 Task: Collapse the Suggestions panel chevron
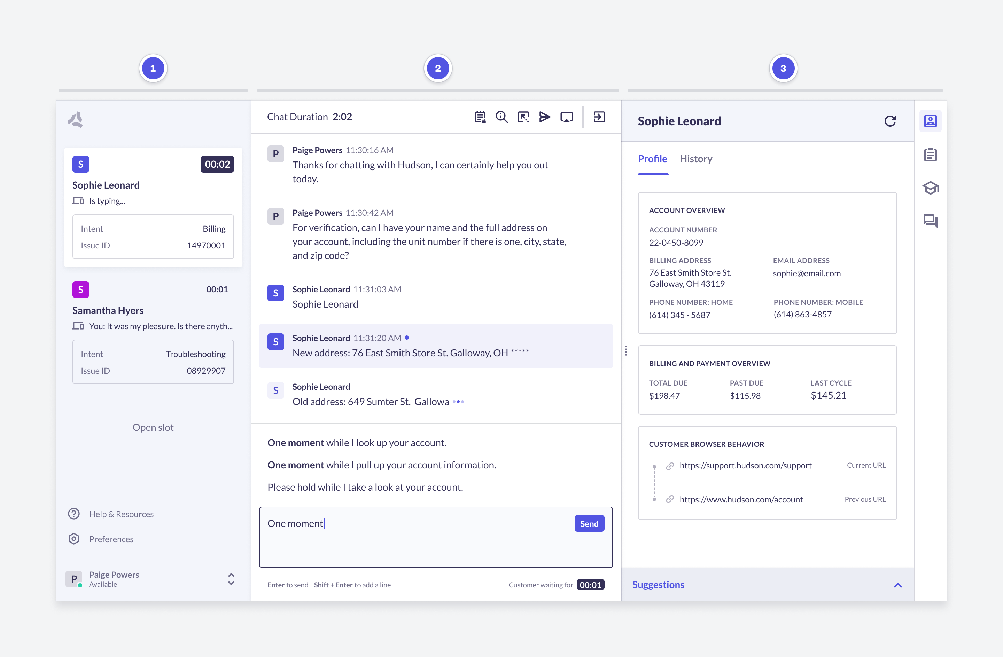pos(897,585)
